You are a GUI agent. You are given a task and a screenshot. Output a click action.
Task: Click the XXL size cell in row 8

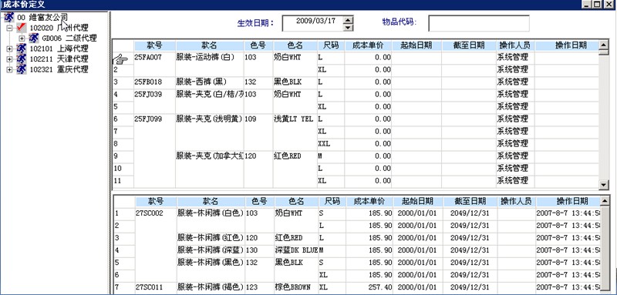click(331, 144)
